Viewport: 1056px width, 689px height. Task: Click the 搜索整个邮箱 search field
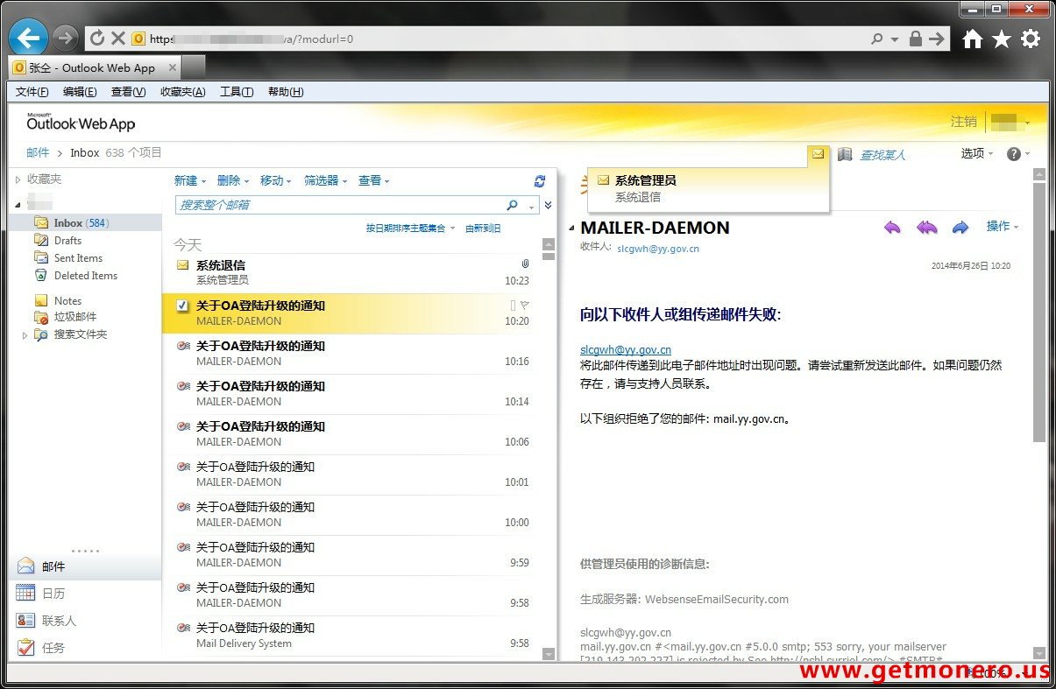[x=340, y=205]
